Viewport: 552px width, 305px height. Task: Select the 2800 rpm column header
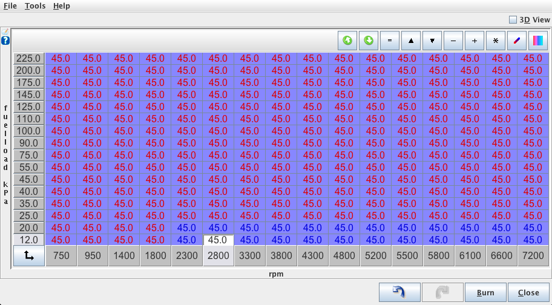tap(218, 256)
